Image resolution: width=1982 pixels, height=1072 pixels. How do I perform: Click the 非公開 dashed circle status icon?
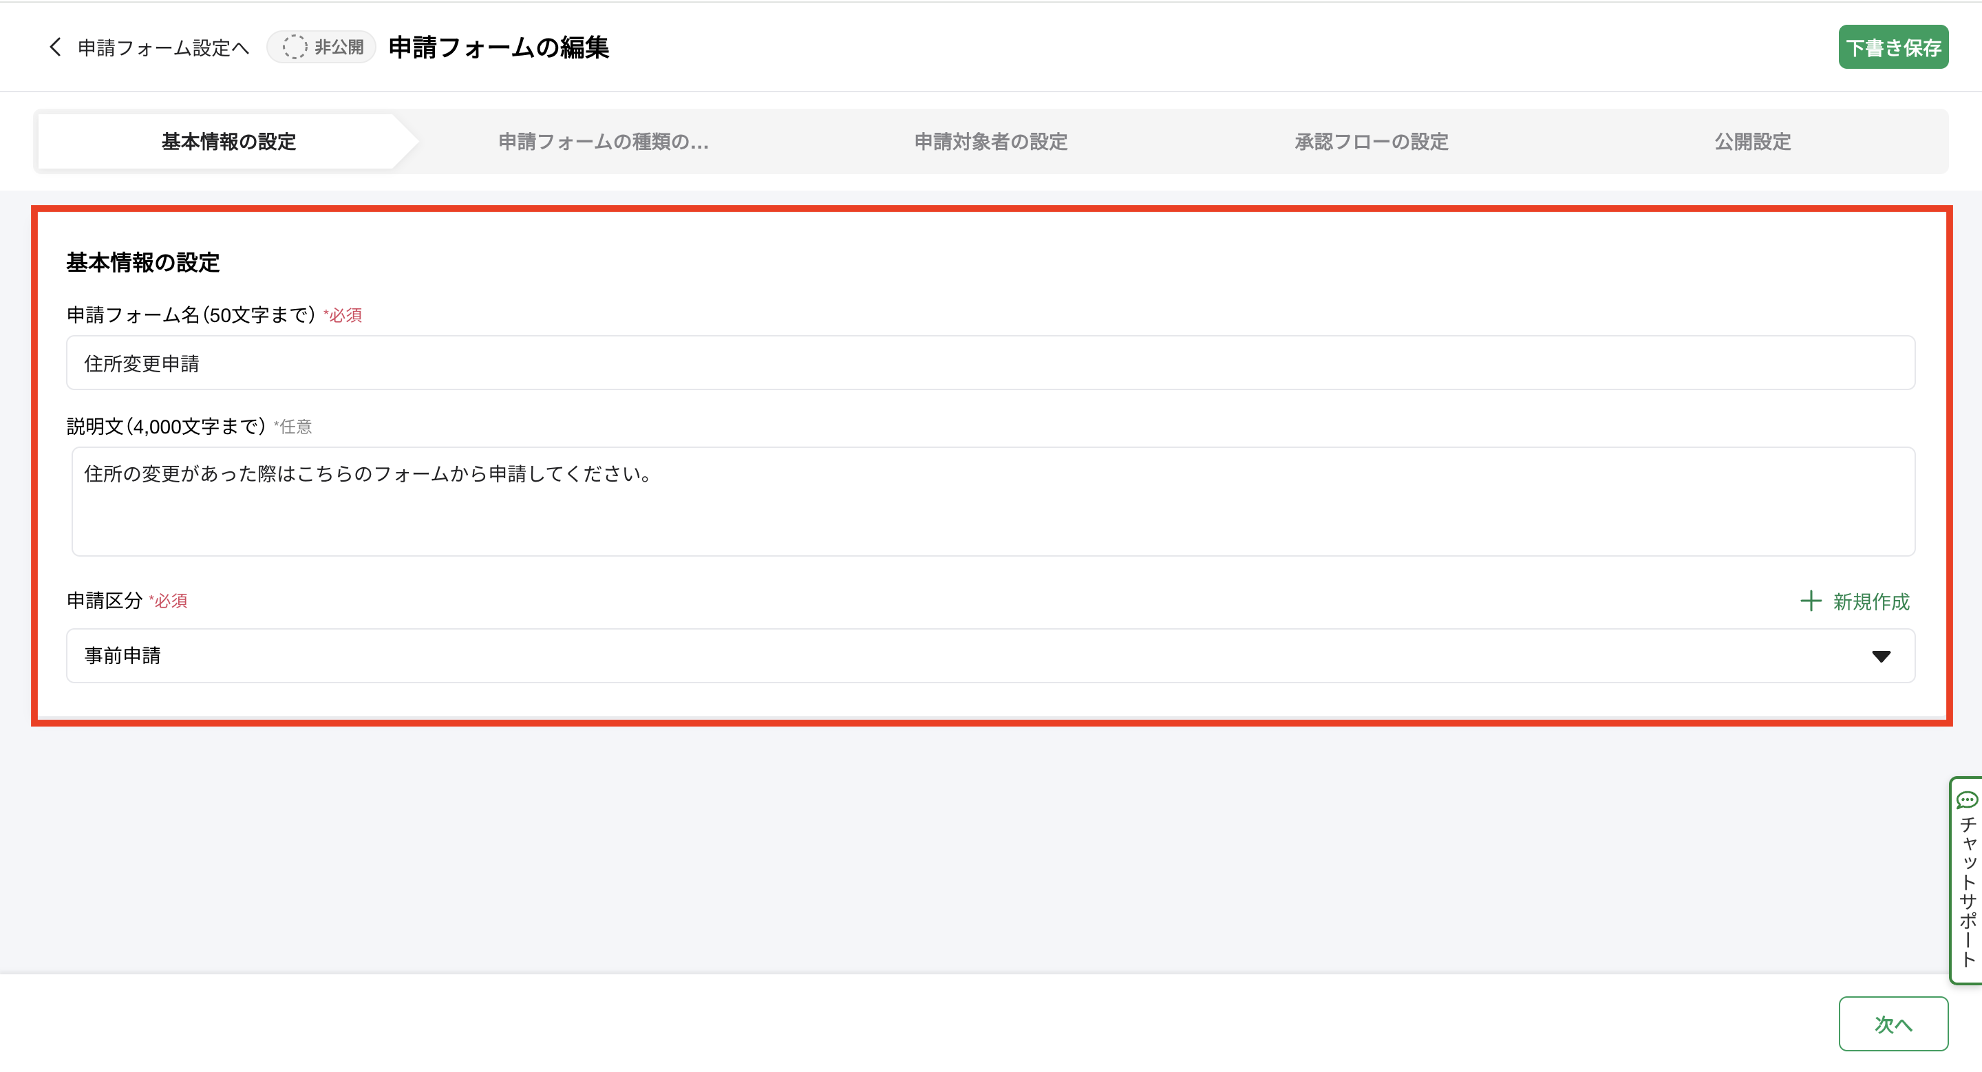(x=294, y=47)
